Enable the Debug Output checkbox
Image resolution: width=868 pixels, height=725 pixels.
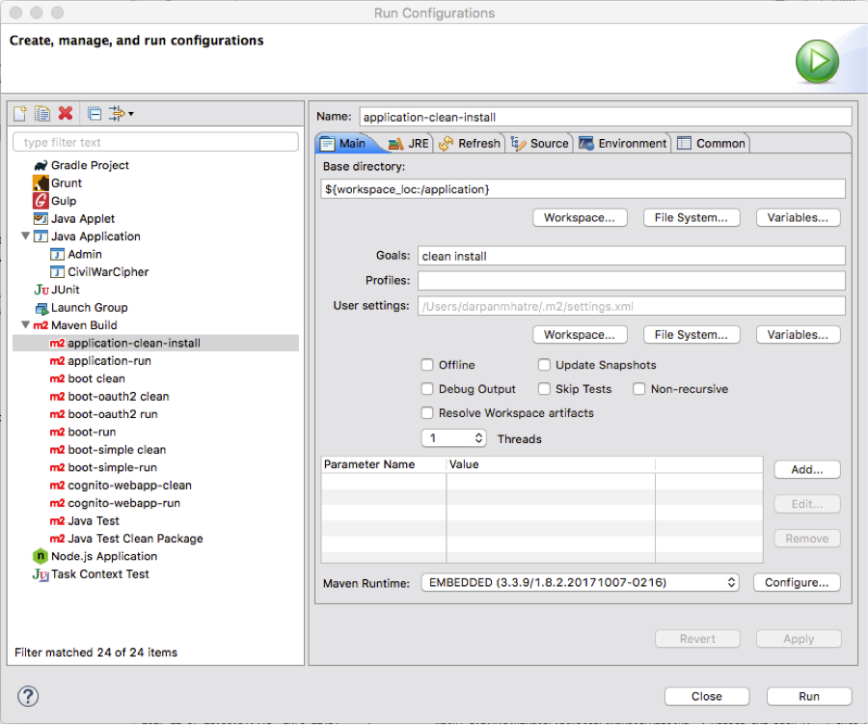(427, 389)
